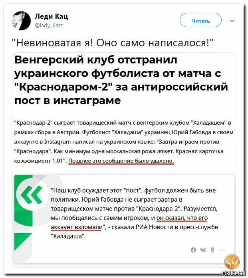The image size is (248, 278).
Task: Open the article headline about Венгерский клуб
Action: click(121, 80)
